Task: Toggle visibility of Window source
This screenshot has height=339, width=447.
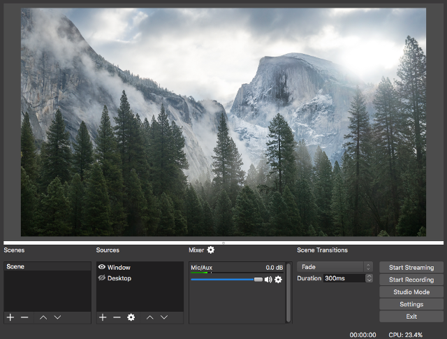Action: [102, 267]
